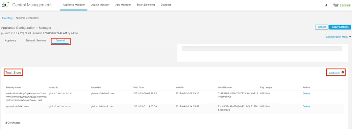Select the Valid To date 2027-04-01 14:05:59

[187, 106]
